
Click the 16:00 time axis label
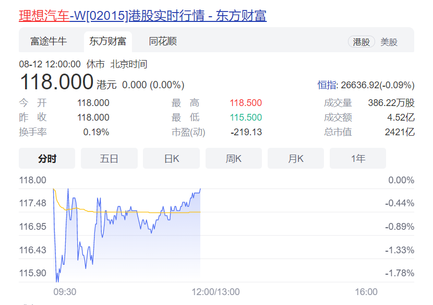click(x=366, y=292)
